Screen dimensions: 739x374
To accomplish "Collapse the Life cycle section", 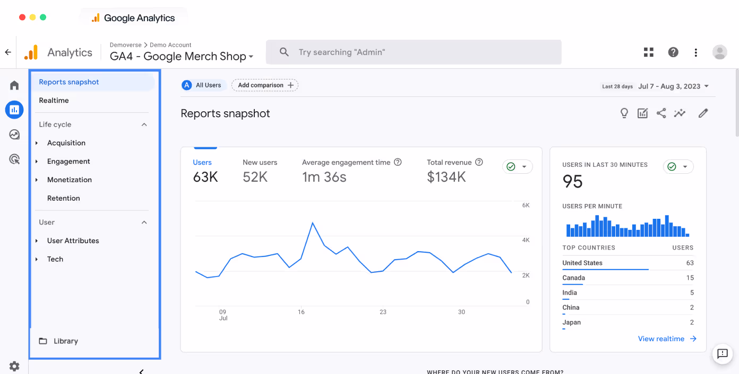I will pyautogui.click(x=144, y=124).
